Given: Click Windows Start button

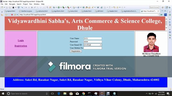Looking at the screenshot, I should coord(3,94).
